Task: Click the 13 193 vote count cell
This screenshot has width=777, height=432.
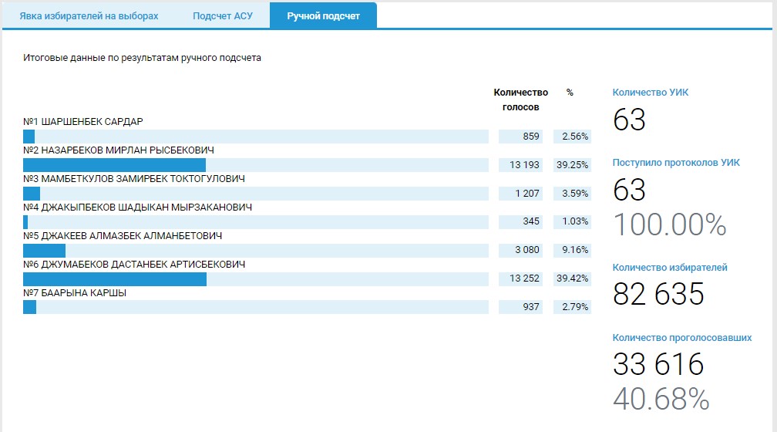Action: [x=522, y=165]
